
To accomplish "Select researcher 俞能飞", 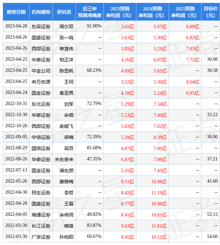I will (x=67, y=126).
